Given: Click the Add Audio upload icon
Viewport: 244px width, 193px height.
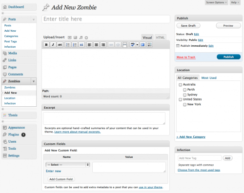Looking at the screenshot, I should pos(81,38).
